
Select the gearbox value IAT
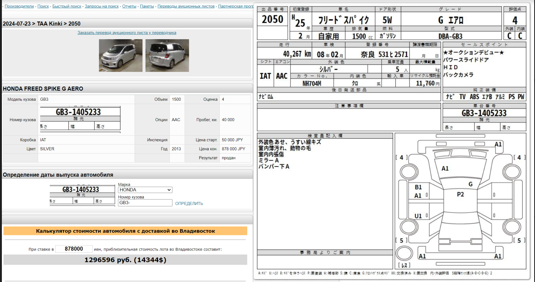pos(43,140)
